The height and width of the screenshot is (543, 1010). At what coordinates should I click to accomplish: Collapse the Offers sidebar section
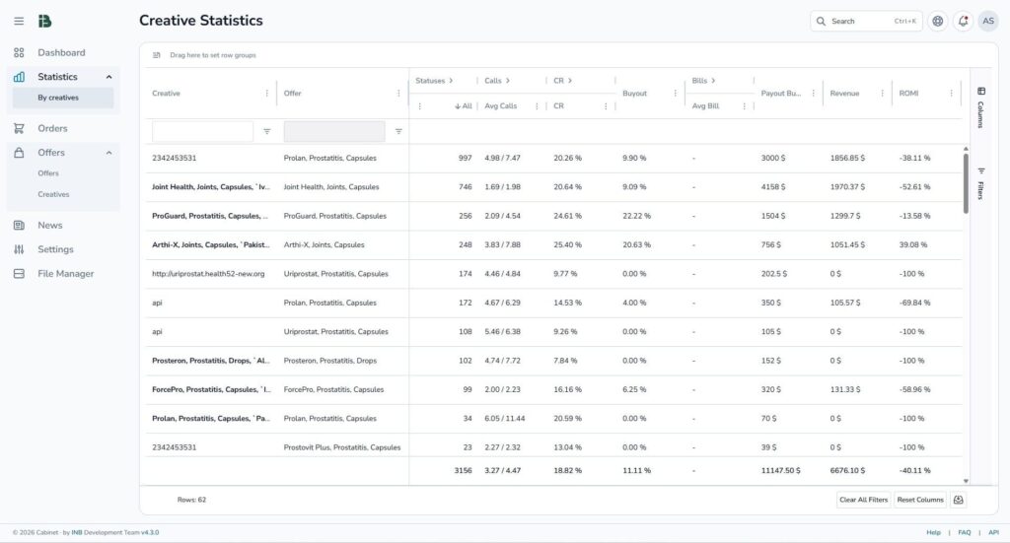[108, 153]
